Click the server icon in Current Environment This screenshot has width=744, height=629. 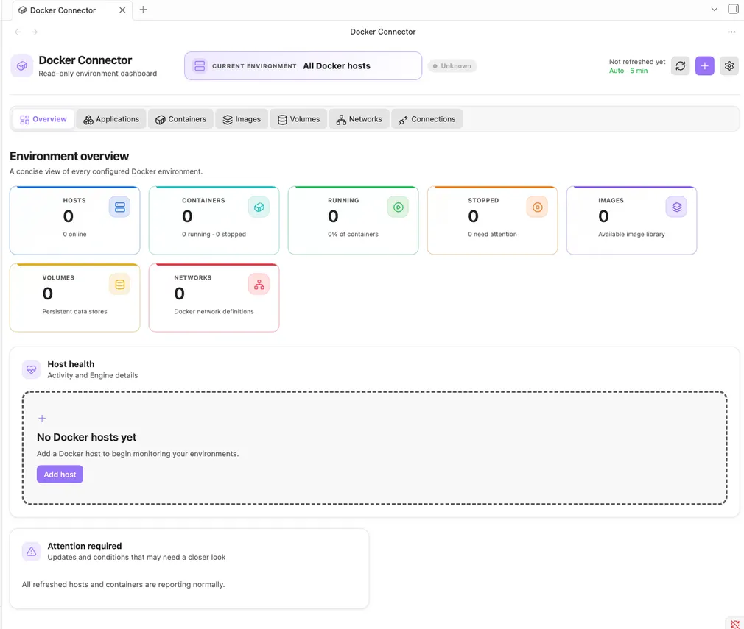[200, 66]
